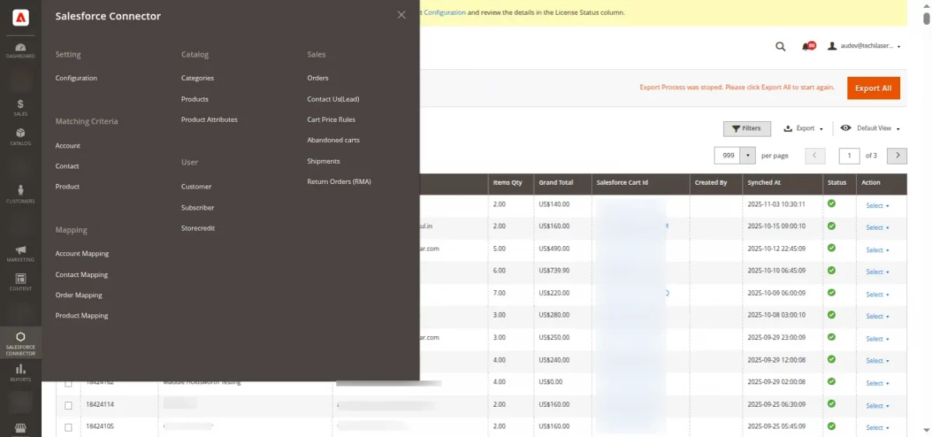Click the Export All button

coord(873,88)
